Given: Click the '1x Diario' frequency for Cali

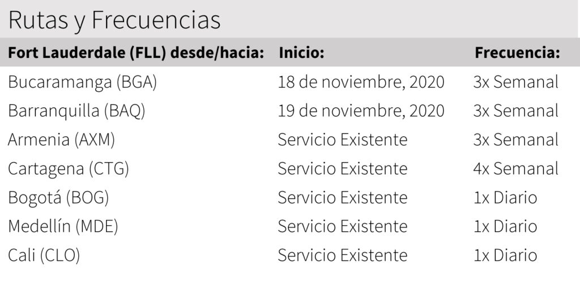Looking at the screenshot, I should click(505, 255).
